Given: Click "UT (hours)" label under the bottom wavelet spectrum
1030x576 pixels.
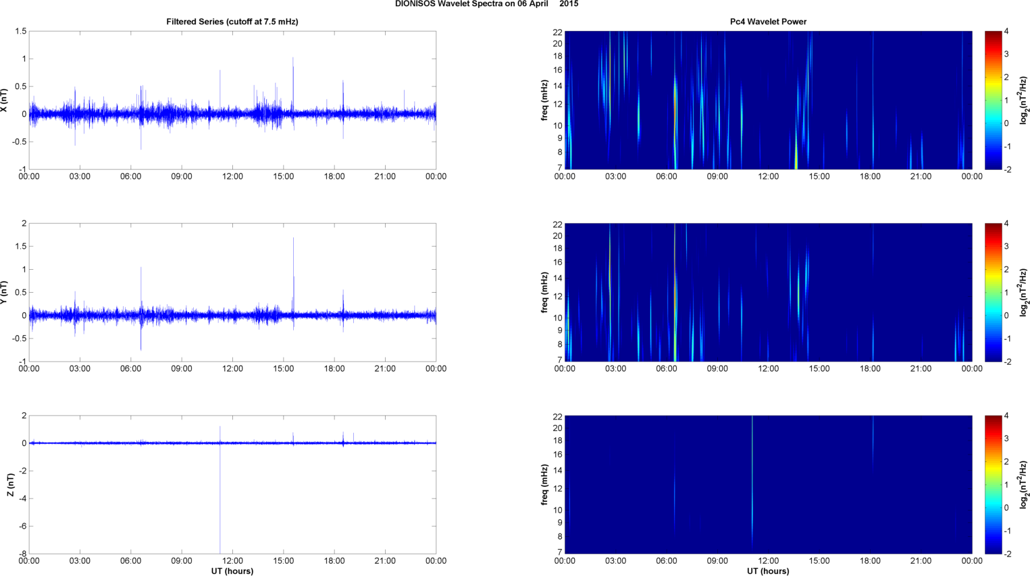Looking at the screenshot, I should (768, 571).
